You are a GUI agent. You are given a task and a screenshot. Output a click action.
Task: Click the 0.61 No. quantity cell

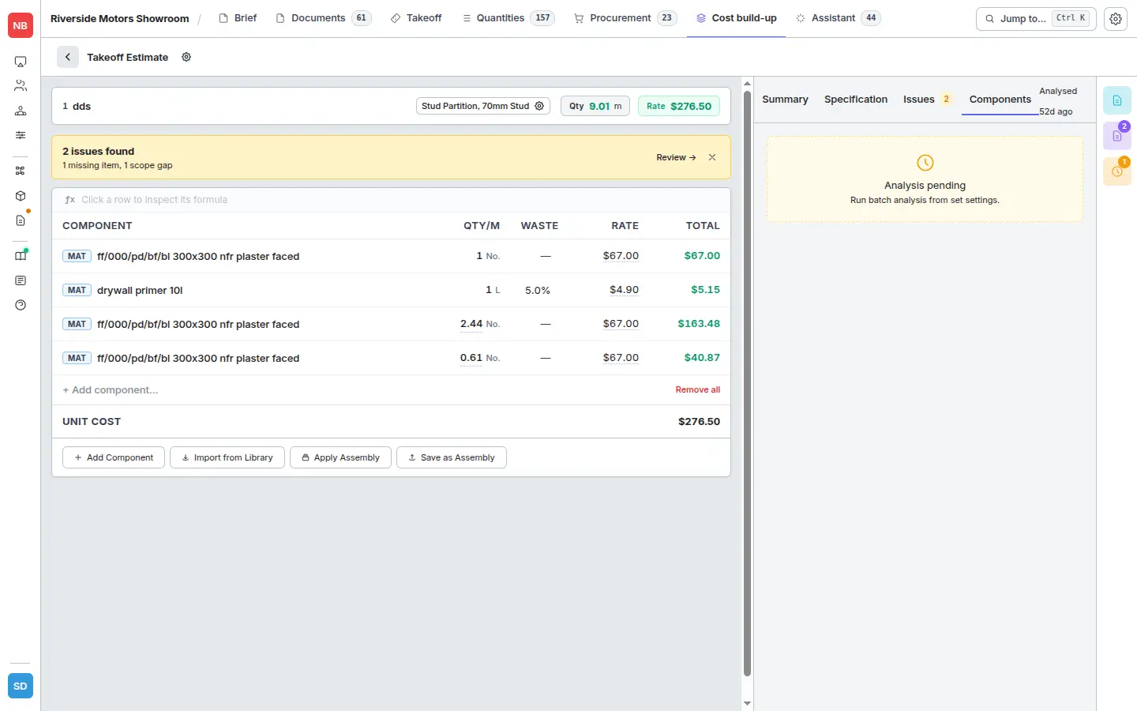click(x=480, y=358)
